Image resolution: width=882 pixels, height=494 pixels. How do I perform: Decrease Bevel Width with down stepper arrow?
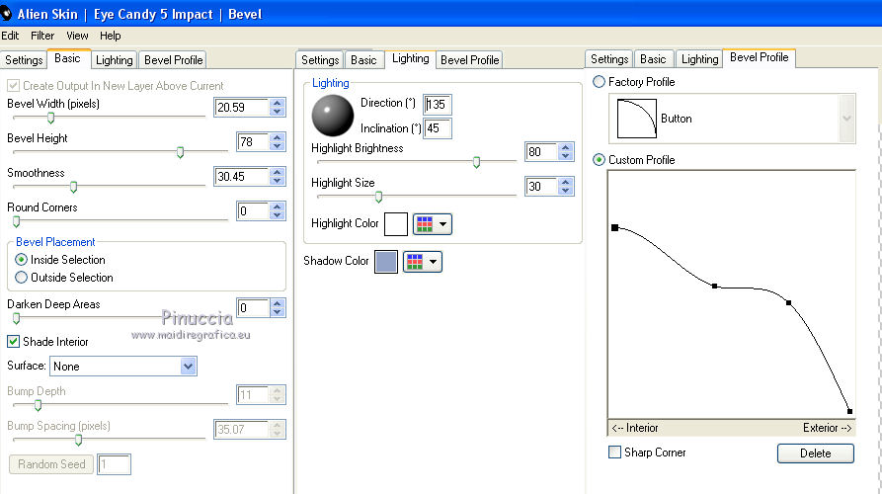(277, 112)
